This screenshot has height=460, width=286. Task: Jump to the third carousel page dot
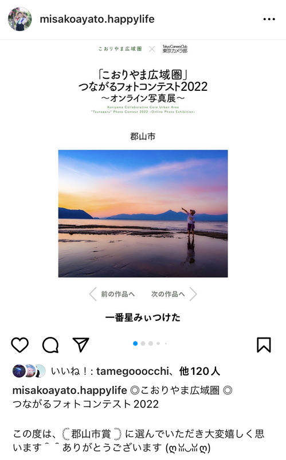coord(151,343)
